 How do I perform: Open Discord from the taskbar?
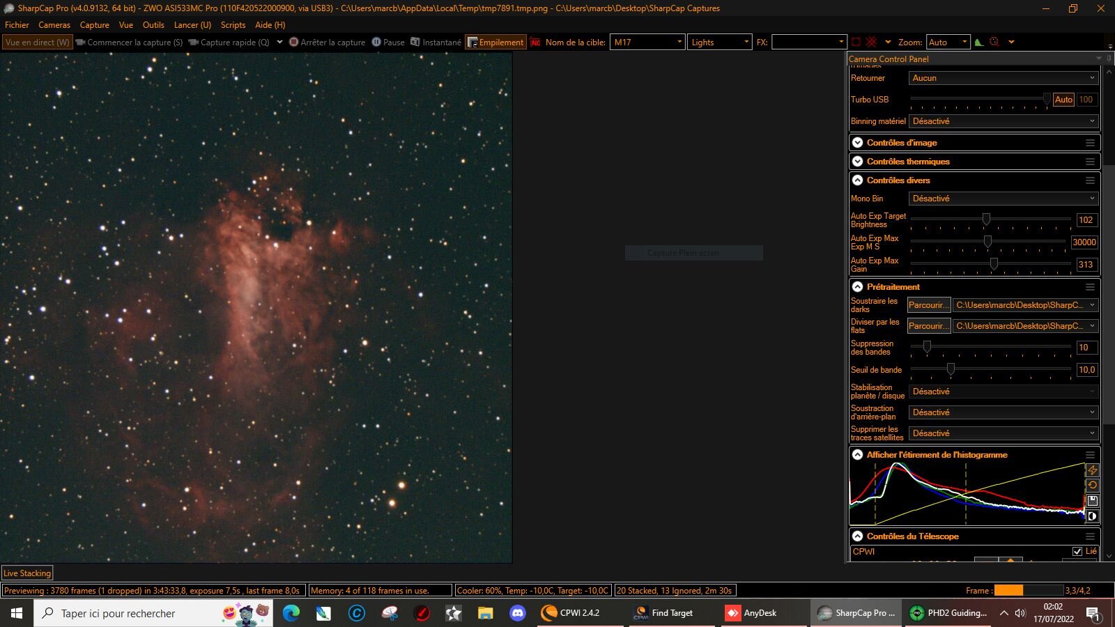pyautogui.click(x=517, y=613)
